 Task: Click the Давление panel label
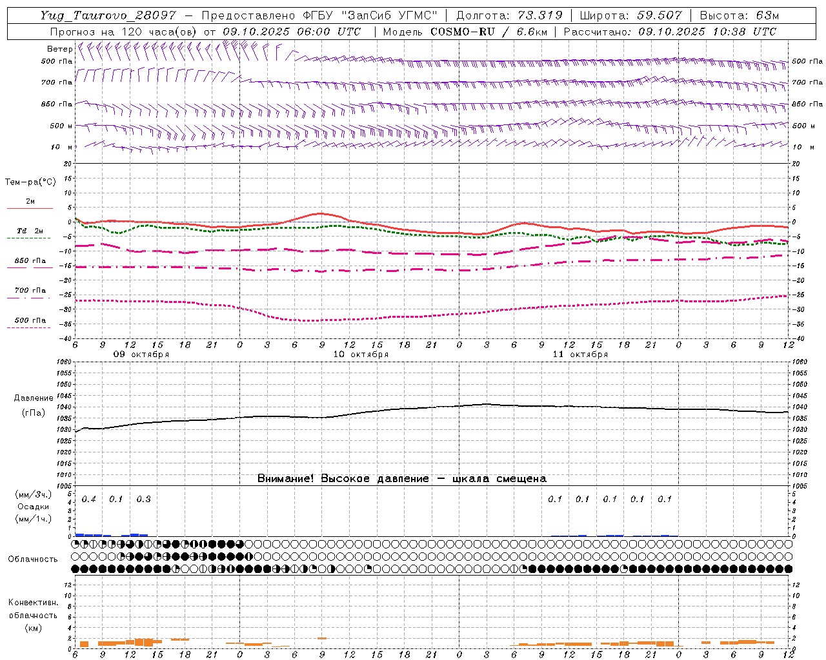[x=34, y=398]
